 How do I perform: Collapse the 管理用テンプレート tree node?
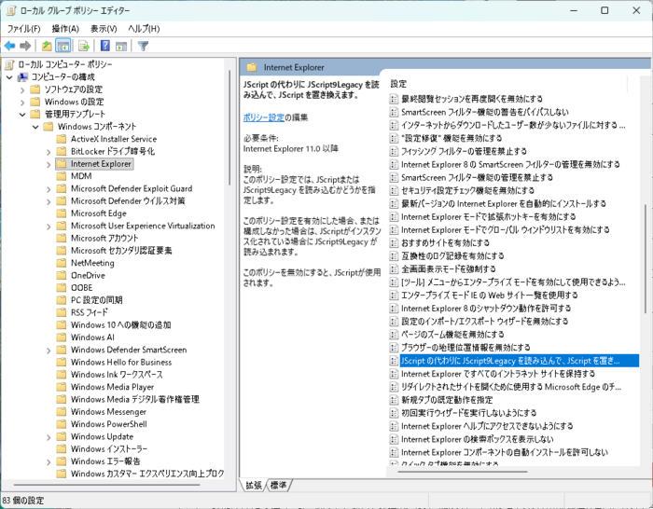[22, 114]
